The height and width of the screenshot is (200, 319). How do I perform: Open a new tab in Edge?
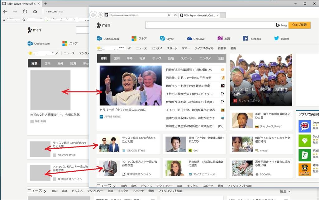[45, 4]
